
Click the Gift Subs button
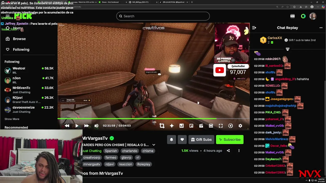tap(201, 140)
